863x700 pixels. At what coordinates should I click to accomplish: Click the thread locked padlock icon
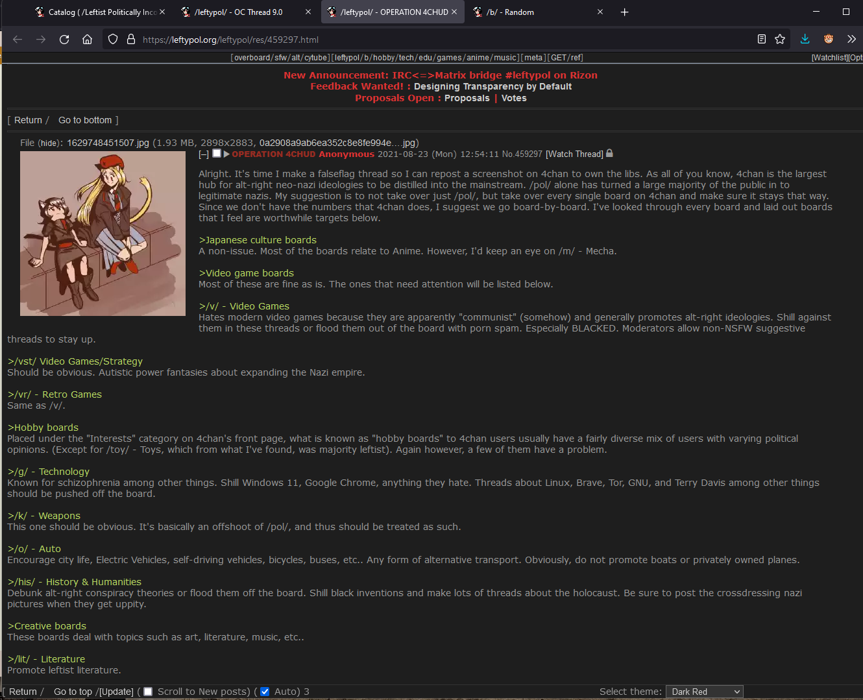pyautogui.click(x=609, y=154)
